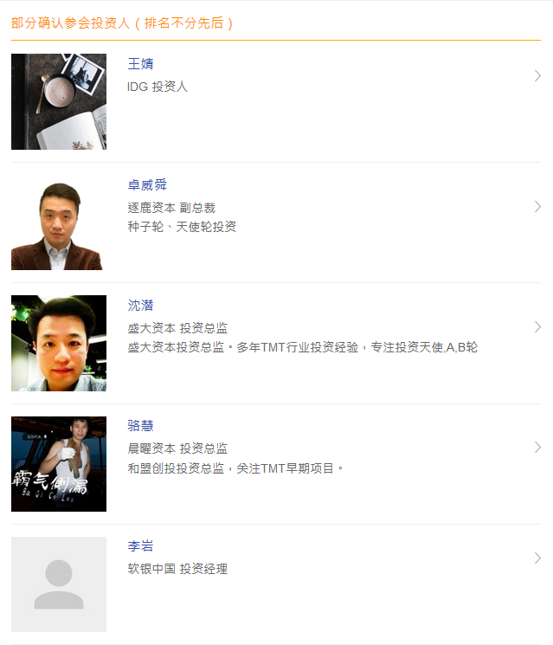This screenshot has width=553, height=645.
Task: Click the name 卓威舜
Action: (147, 185)
